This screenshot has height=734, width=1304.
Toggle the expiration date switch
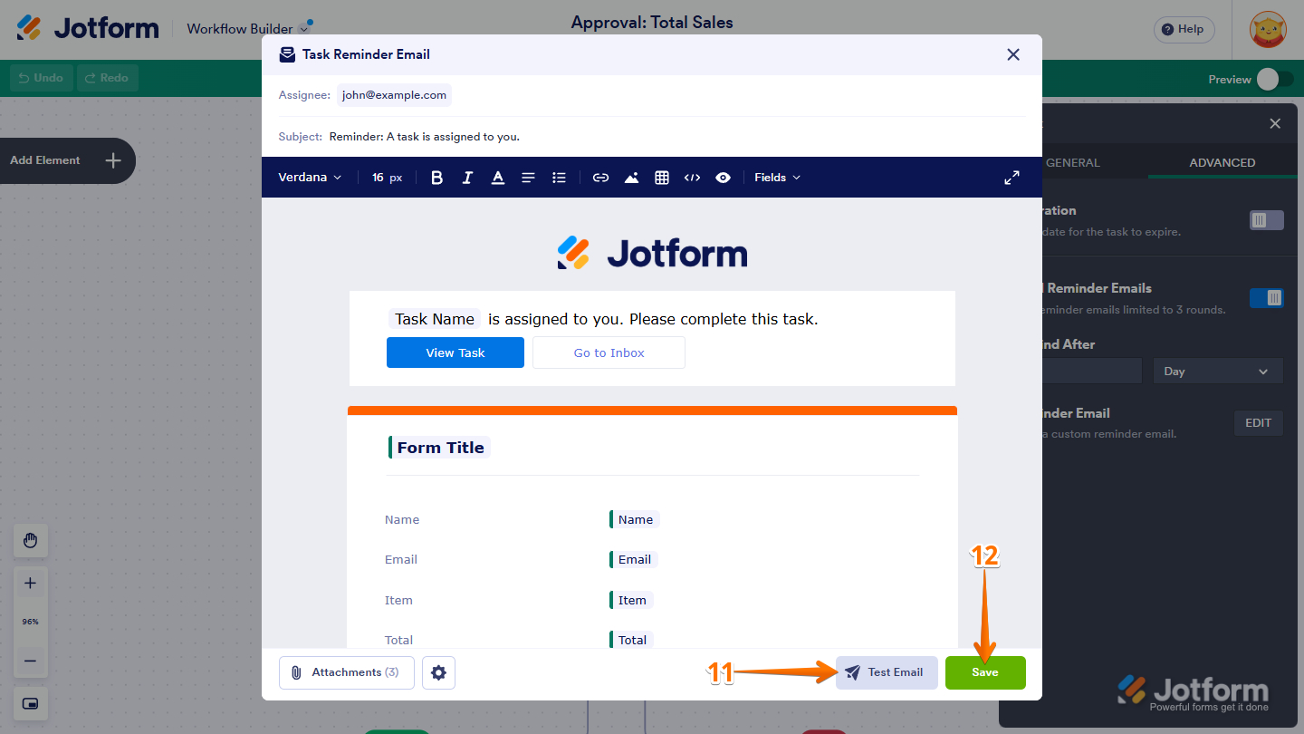tap(1267, 220)
